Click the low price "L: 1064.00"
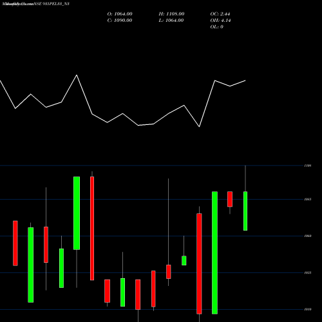 click(171, 21)
